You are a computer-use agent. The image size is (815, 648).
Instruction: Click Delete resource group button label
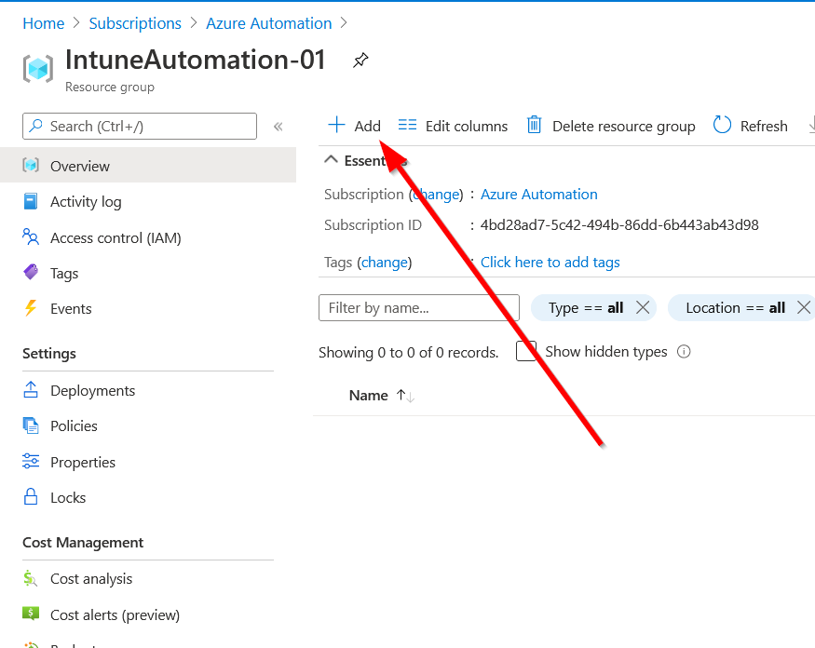tap(623, 127)
